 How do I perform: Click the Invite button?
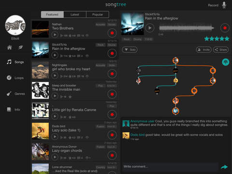(203, 50)
